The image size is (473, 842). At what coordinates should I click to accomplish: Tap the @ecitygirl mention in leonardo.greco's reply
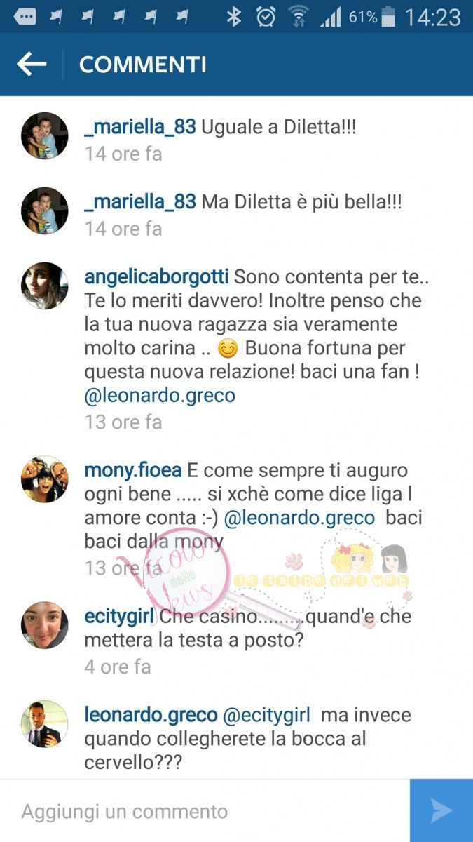coord(267,715)
